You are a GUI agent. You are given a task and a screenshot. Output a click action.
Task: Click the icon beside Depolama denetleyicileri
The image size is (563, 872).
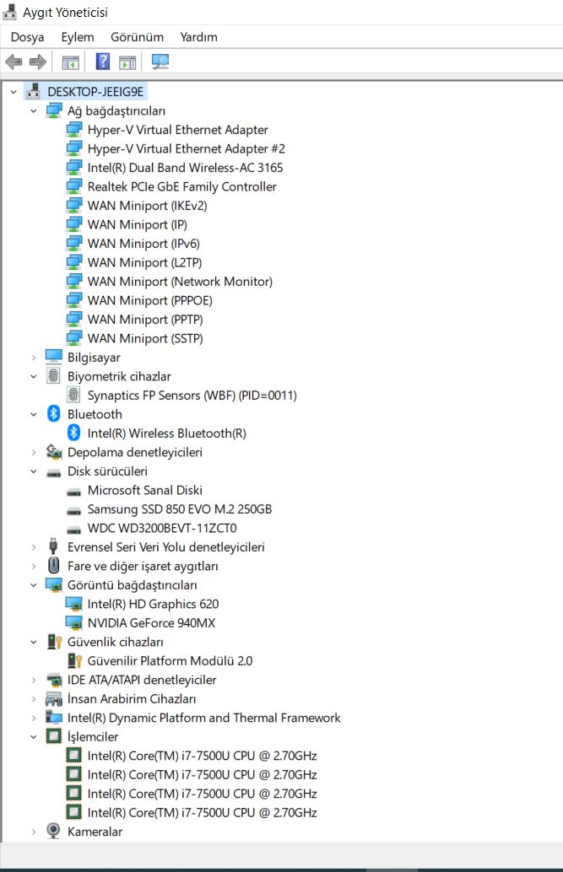coord(53,451)
